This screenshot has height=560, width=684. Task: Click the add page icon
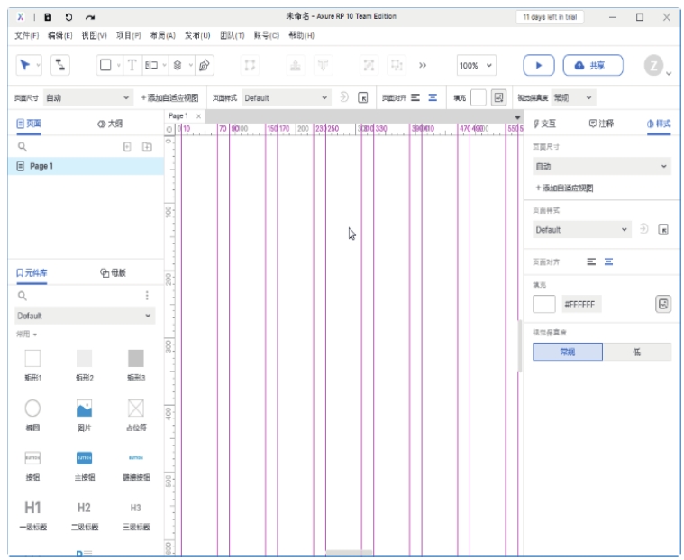click(x=127, y=146)
